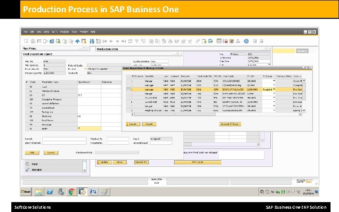Screen dimensions: 339x212
Task: Click the Email envelope toolbar icon
Action: point(39,41)
